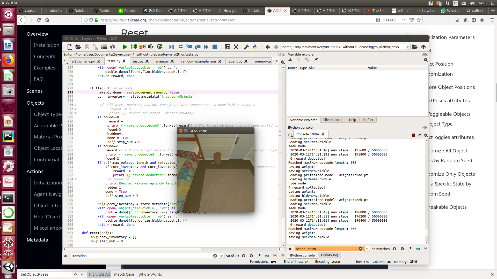The height and width of the screenshot is (279, 497).
Task: Expand the working directory path dropdown
Action: (x=408, y=47)
